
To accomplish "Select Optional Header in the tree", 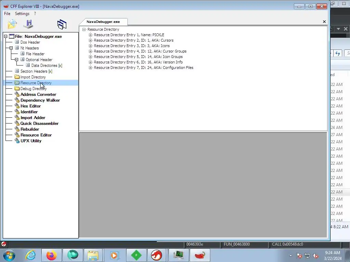I will 39,59.
